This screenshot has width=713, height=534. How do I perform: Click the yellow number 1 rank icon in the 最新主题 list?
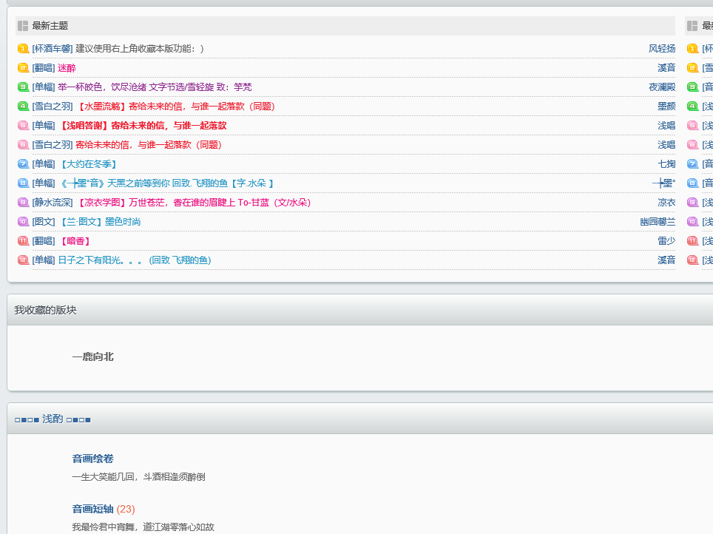(x=23, y=49)
